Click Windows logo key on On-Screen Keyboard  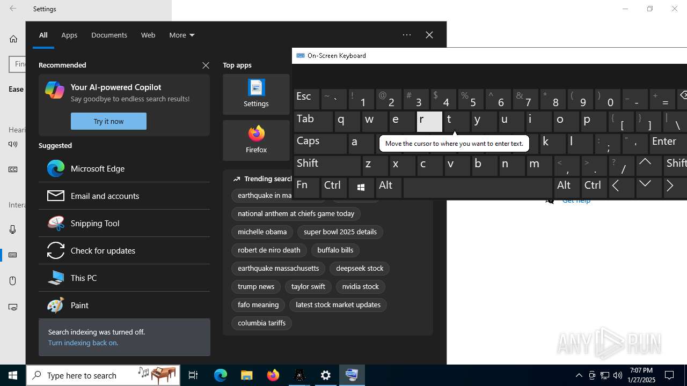pos(361,188)
